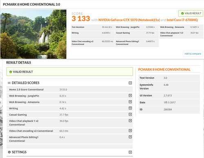
Task: Click the ID 286584 row
Action: click(x=169, y=110)
